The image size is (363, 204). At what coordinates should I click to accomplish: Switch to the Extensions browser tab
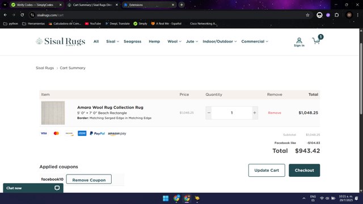click(x=148, y=5)
